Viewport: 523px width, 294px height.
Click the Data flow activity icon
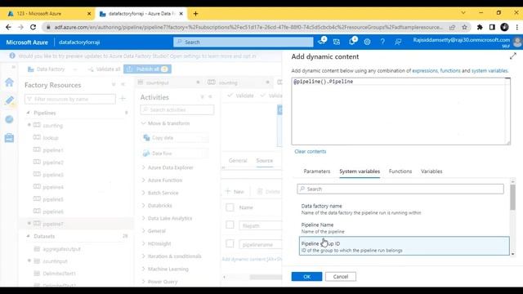point(146,154)
